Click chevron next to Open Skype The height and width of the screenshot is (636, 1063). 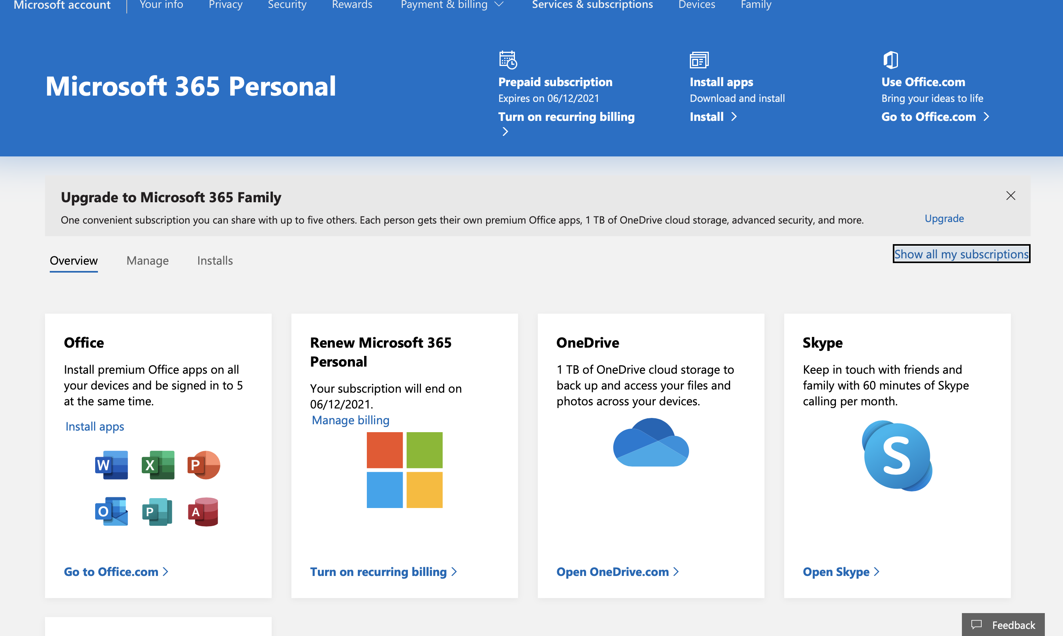point(876,572)
